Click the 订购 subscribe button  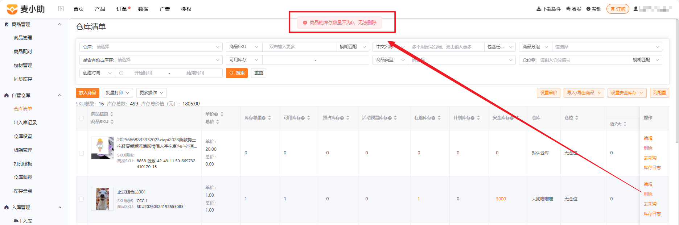[618, 9]
